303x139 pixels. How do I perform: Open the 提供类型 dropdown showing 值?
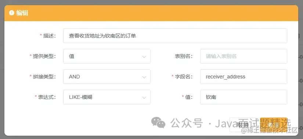[107, 56]
